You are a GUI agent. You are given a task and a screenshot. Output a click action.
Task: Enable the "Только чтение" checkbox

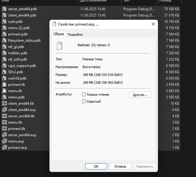pyautogui.click(x=84, y=94)
